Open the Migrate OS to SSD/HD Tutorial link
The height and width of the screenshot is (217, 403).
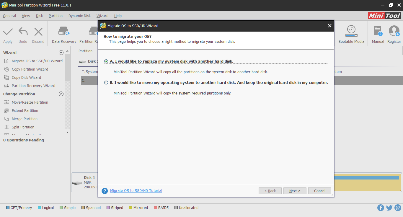tap(136, 190)
